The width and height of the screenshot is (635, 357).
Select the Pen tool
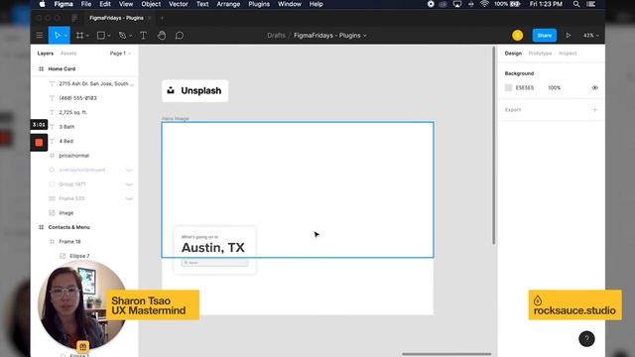click(122, 36)
